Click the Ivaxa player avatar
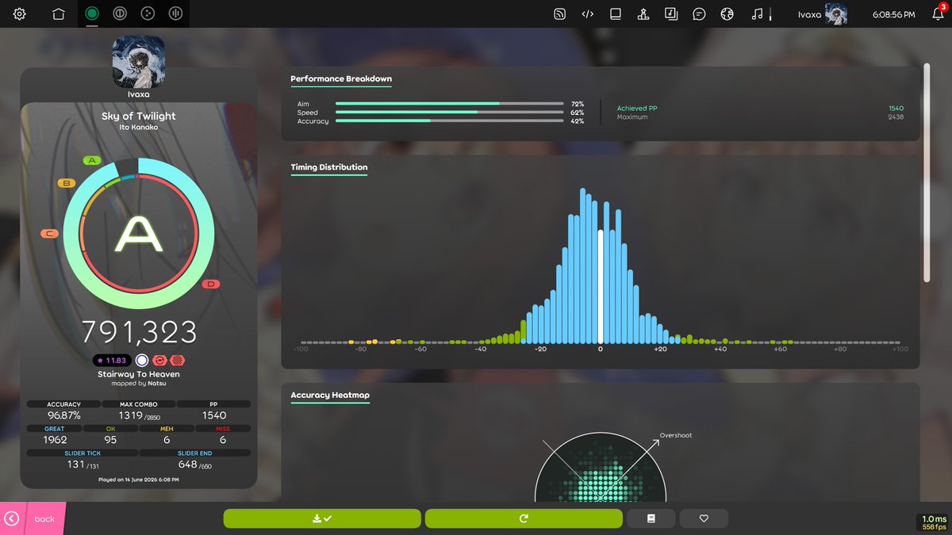 click(x=139, y=61)
